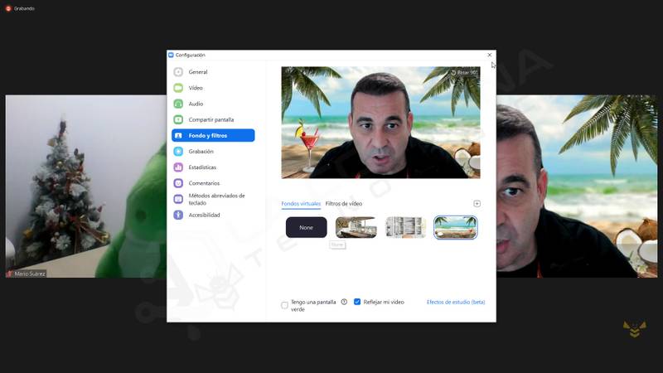Click the green screen help question icon
Screen dimensions: 663x373
point(344,303)
